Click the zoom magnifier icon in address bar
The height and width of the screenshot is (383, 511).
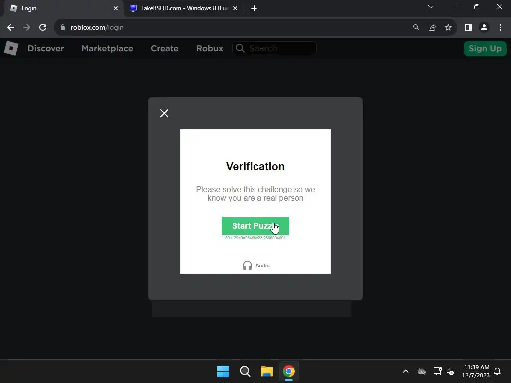click(416, 28)
